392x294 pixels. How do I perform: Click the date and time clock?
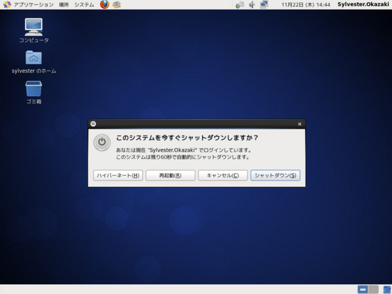click(306, 5)
